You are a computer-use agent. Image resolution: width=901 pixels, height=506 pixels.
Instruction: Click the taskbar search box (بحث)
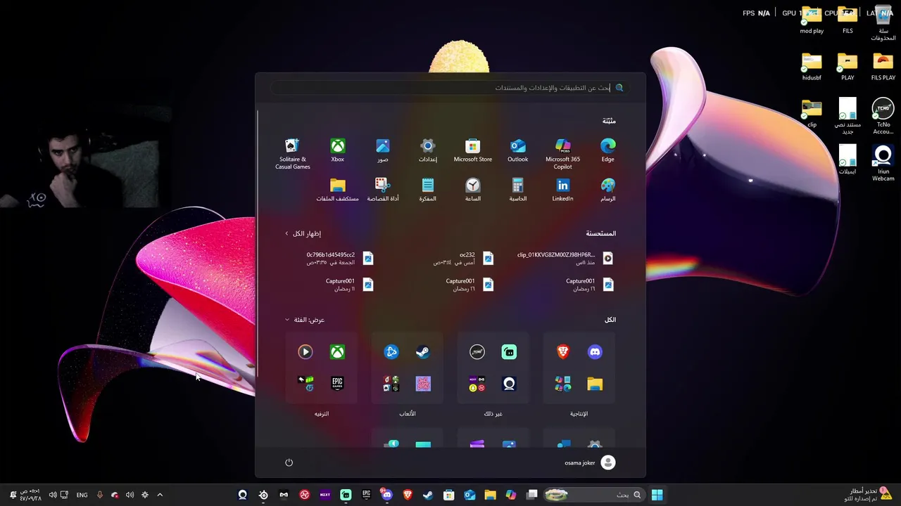tap(594, 495)
